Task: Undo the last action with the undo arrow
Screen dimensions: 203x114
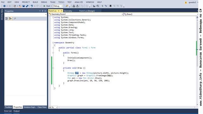Action: [32, 6]
